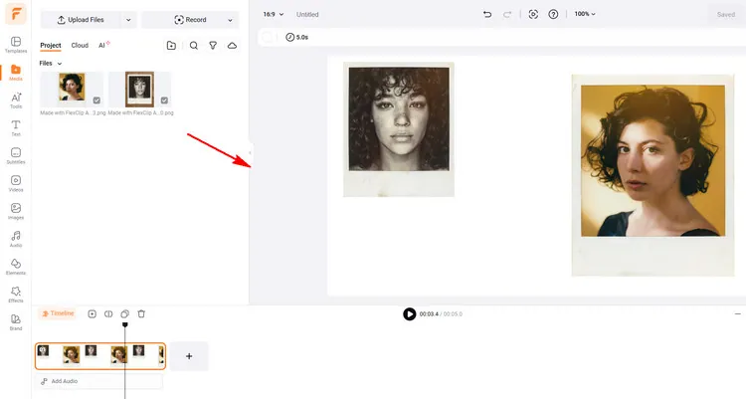The image size is (746, 399).
Task: Expand the 100% zoom level dropdown
Action: coord(587,15)
